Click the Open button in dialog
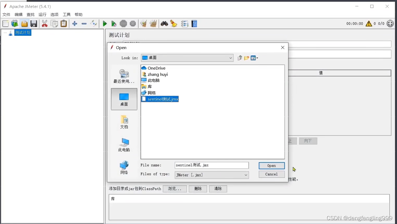Image resolution: width=397 pixels, height=224 pixels. [271, 166]
